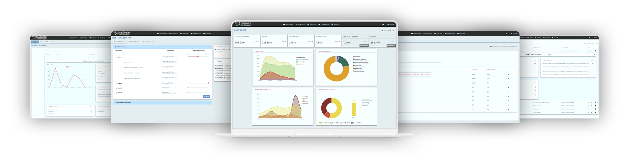
Task: Adjust the Gen 2 CAPTCHA Difficulty slider
Action: pos(198,83)
